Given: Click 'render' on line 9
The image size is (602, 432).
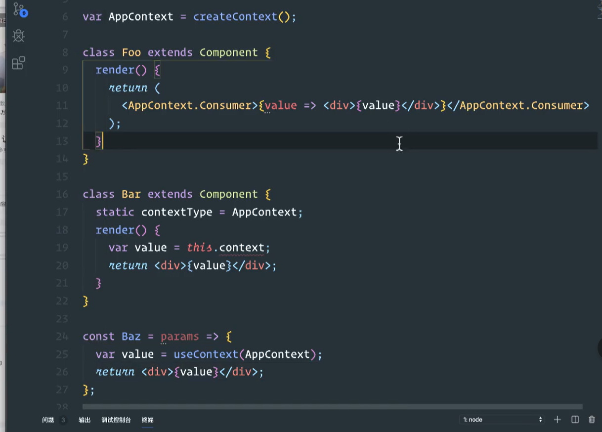Looking at the screenshot, I should pos(115,70).
